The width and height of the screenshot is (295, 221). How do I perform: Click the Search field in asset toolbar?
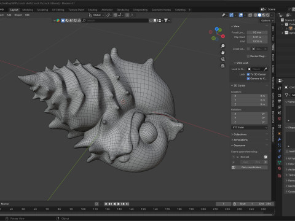tap(115, 20)
